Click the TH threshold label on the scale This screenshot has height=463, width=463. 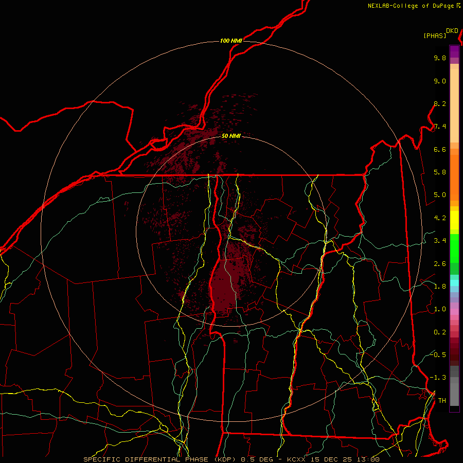(x=442, y=401)
